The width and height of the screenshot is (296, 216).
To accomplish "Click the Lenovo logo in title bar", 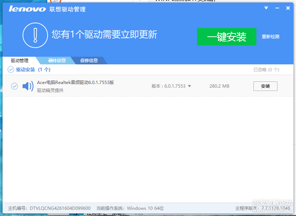I will click(x=27, y=9).
